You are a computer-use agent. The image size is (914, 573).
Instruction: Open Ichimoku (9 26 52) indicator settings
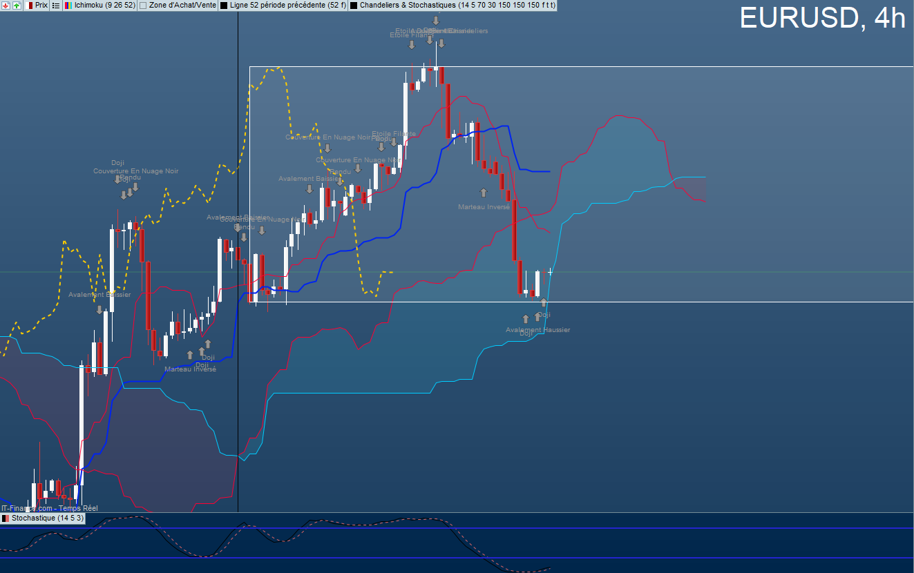pyautogui.click(x=104, y=5)
